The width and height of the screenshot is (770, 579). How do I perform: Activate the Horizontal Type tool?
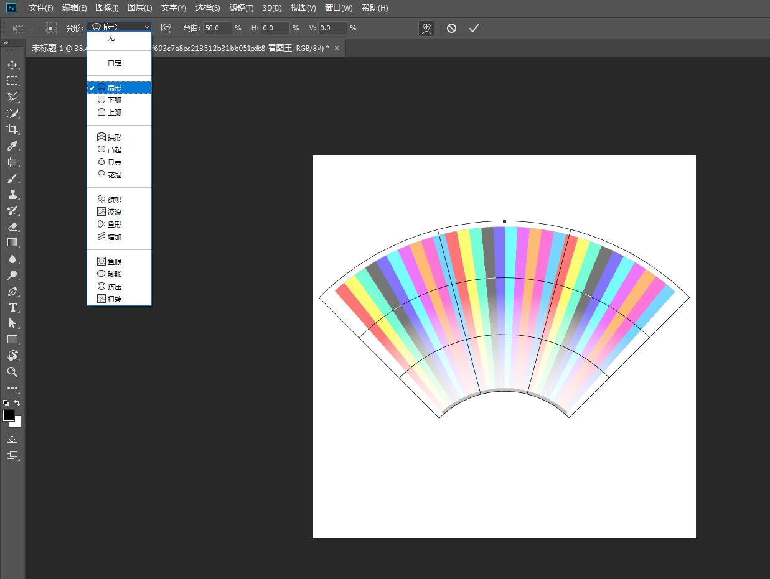(x=12, y=307)
